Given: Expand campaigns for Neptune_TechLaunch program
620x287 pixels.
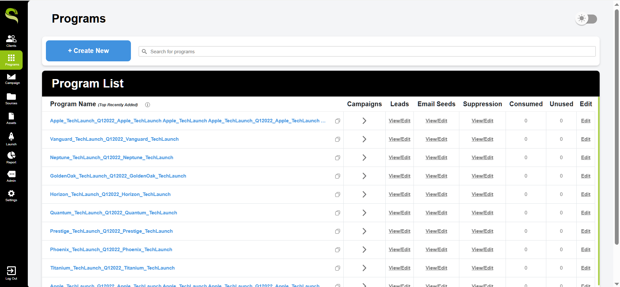Looking at the screenshot, I should pos(364,158).
